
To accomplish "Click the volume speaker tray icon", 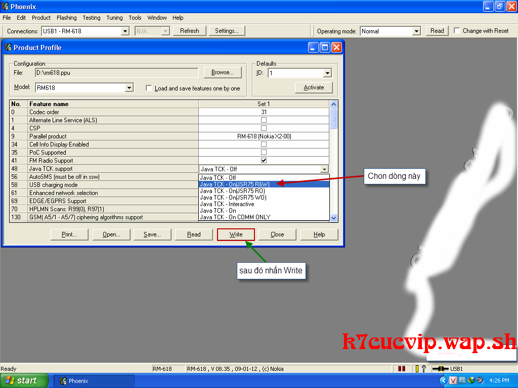I will click(480, 380).
